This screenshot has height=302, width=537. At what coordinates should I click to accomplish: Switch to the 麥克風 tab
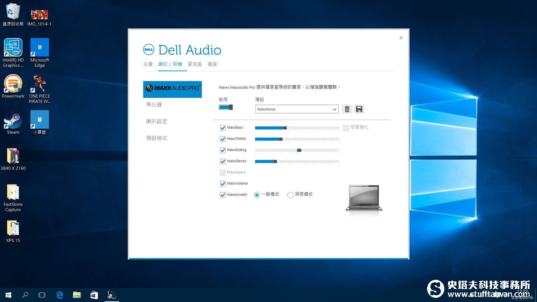click(195, 64)
